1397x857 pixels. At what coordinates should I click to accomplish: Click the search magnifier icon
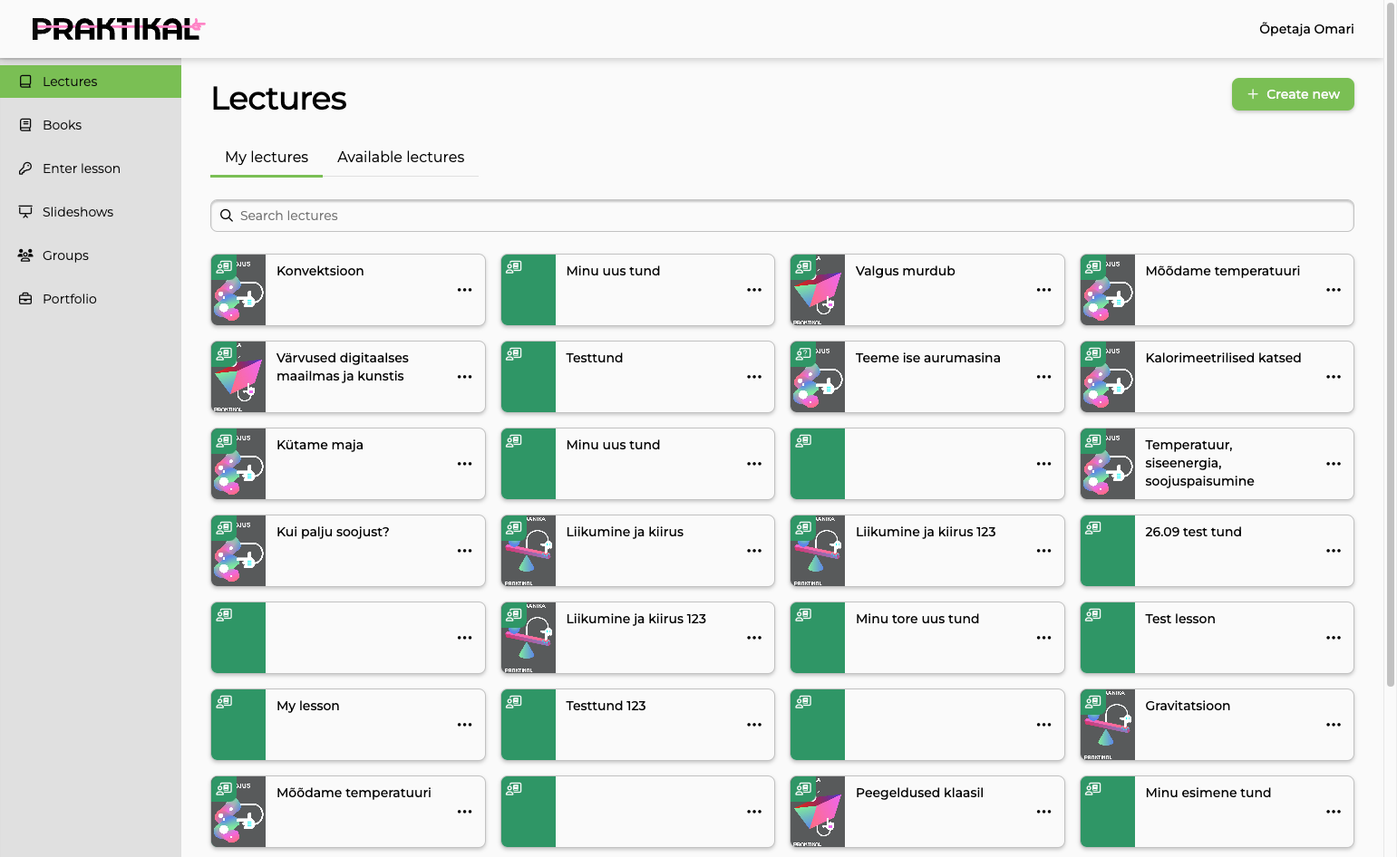pos(227,216)
